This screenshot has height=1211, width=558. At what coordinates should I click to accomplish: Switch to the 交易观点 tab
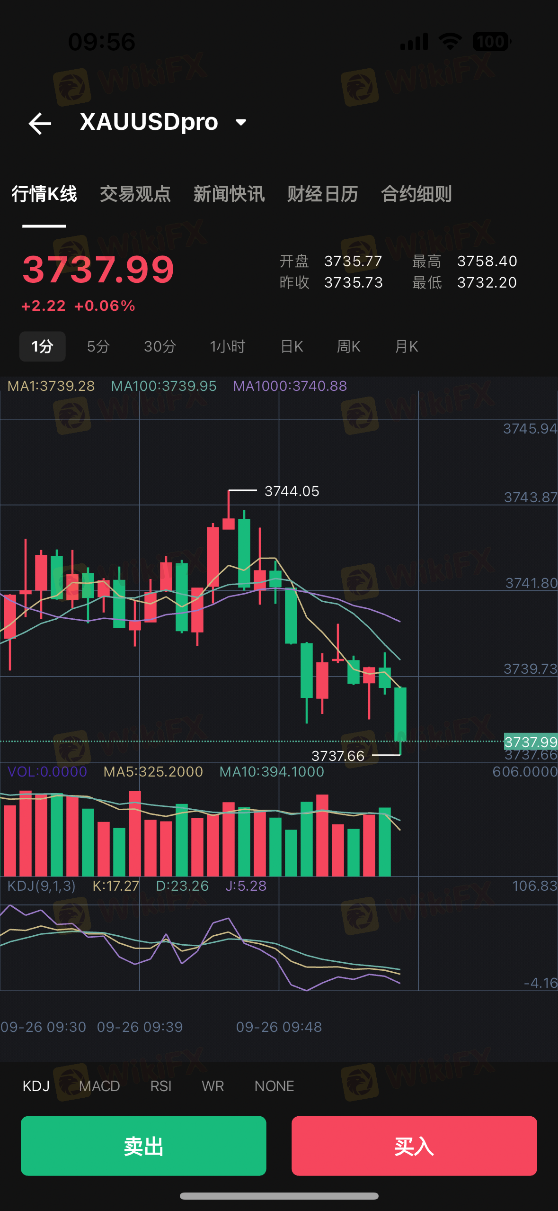[135, 194]
